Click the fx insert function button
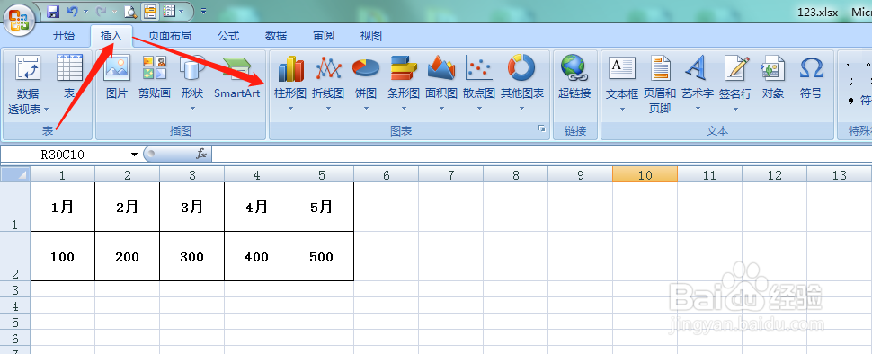 pyautogui.click(x=201, y=154)
